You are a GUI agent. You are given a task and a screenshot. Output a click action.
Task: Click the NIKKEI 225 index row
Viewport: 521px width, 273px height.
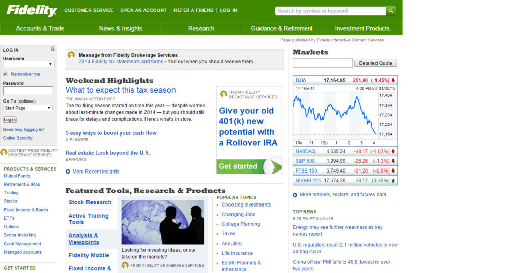pyautogui.click(x=345, y=180)
